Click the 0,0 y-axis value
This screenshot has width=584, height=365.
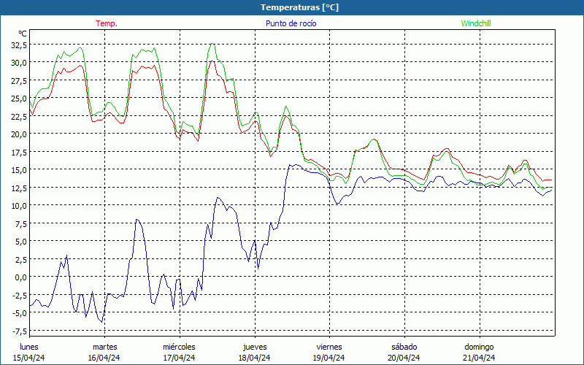click(20, 277)
